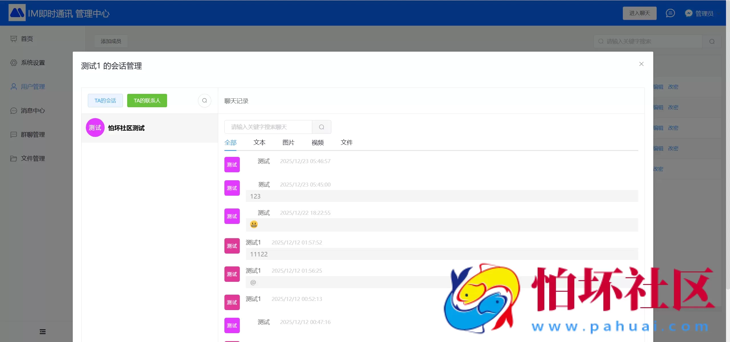The height and width of the screenshot is (342, 730).
Task: Close the 会话管理 dialog
Action: (641, 64)
